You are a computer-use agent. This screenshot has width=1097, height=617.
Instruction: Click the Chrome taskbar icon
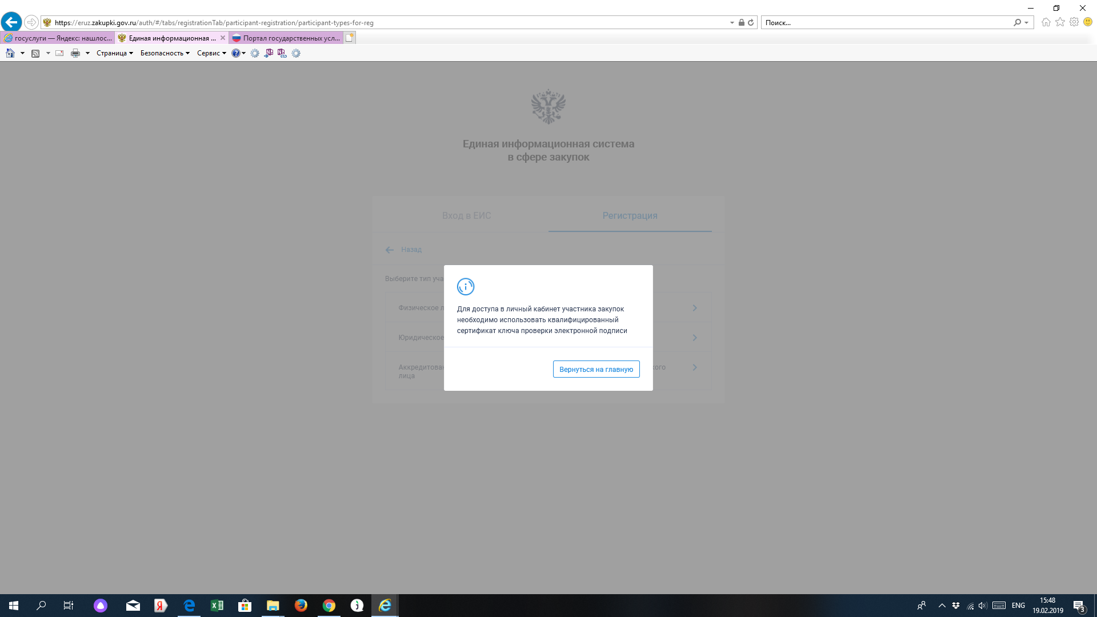click(329, 605)
